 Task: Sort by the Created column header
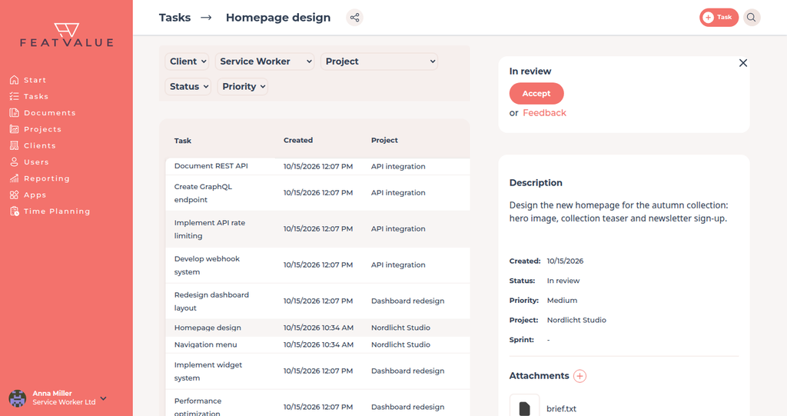point(298,140)
